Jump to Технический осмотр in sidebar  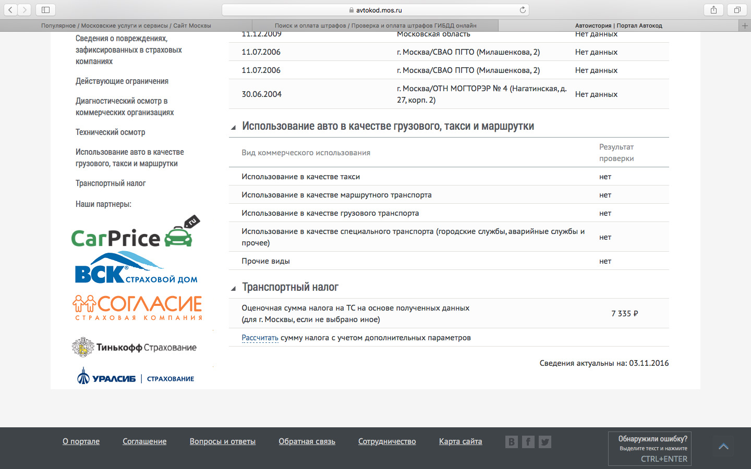click(x=111, y=132)
